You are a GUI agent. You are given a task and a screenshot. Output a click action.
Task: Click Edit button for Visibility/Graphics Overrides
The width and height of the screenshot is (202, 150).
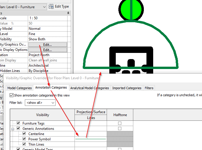[x=48, y=44]
